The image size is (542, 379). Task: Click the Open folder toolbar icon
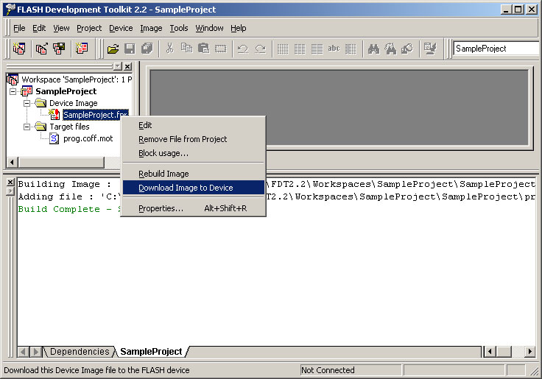[113, 49]
